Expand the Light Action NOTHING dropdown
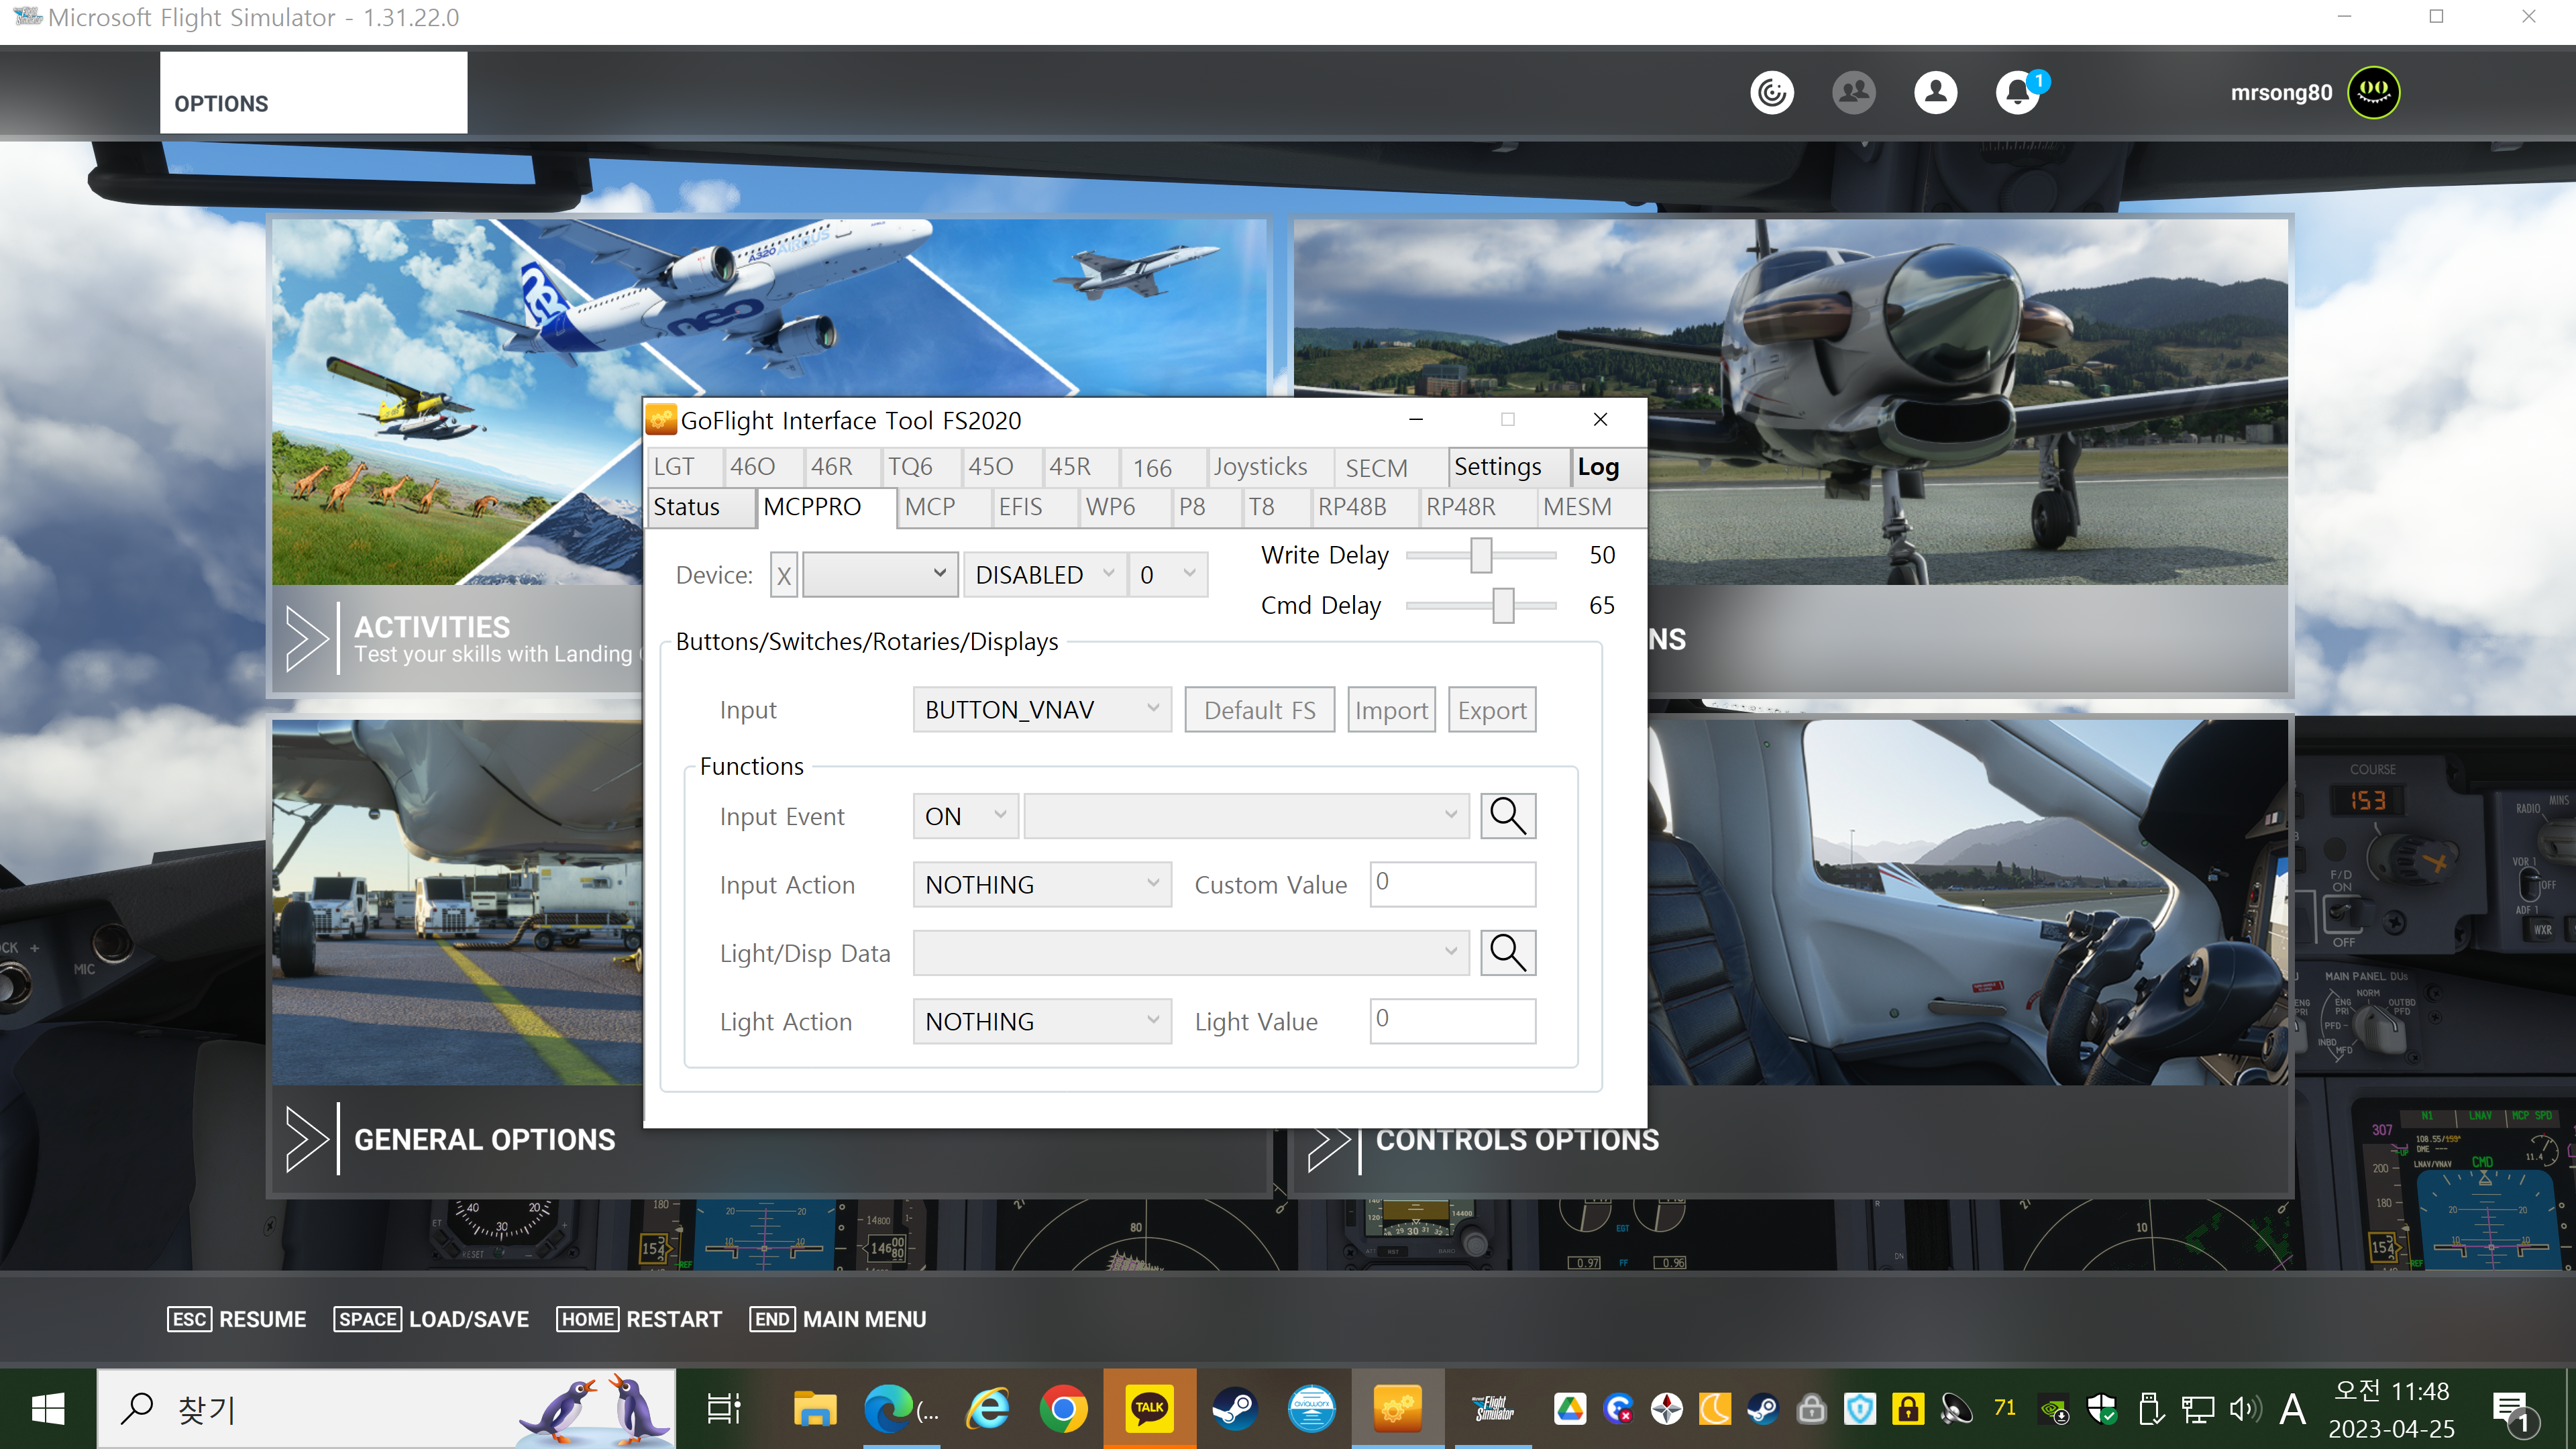2576x1449 pixels. (x=1042, y=1022)
